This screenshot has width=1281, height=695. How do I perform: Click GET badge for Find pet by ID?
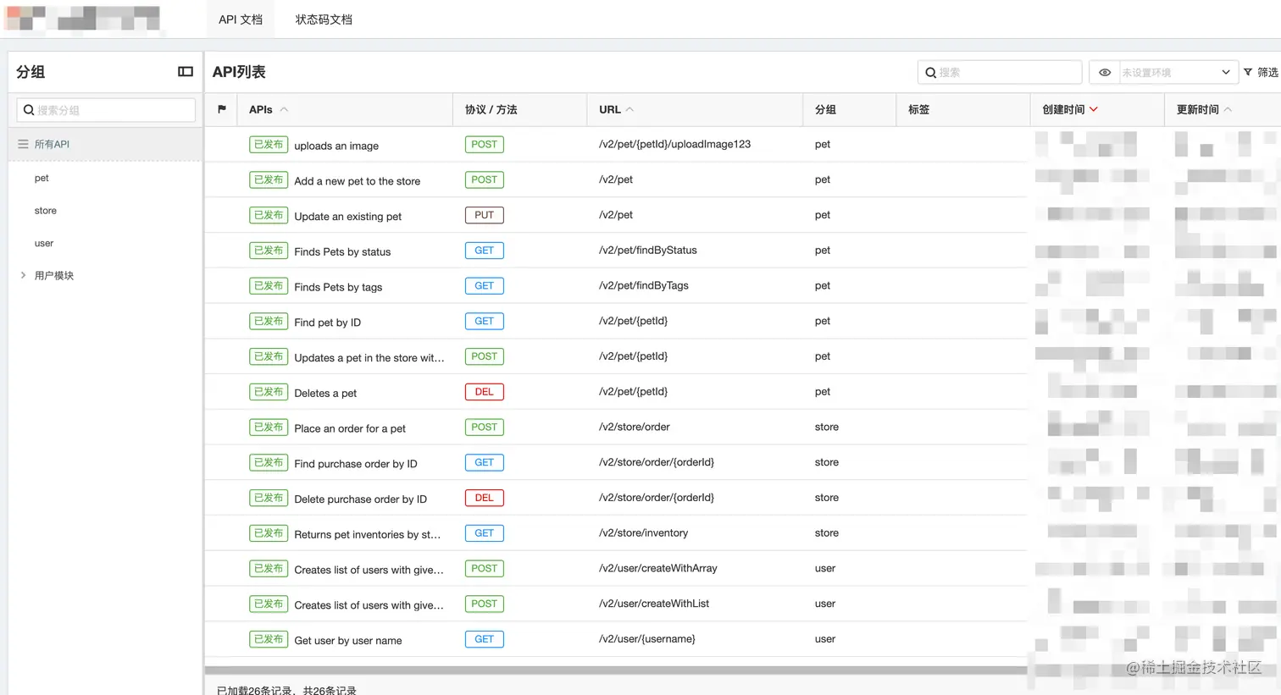[484, 321]
